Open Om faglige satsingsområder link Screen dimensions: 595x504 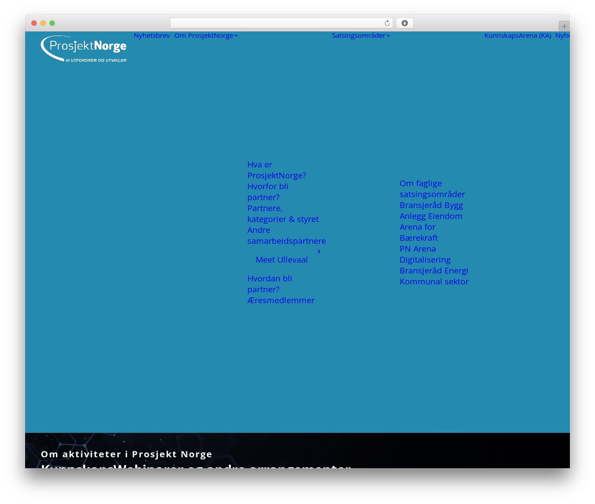click(432, 189)
